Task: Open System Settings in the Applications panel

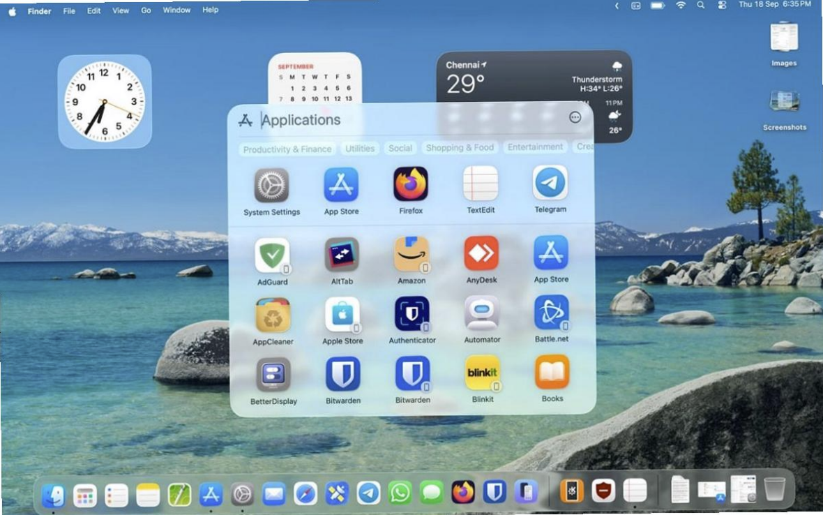Action: point(271,186)
